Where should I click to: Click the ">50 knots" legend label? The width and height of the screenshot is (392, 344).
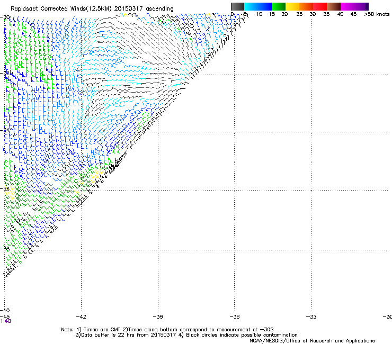(377, 14)
